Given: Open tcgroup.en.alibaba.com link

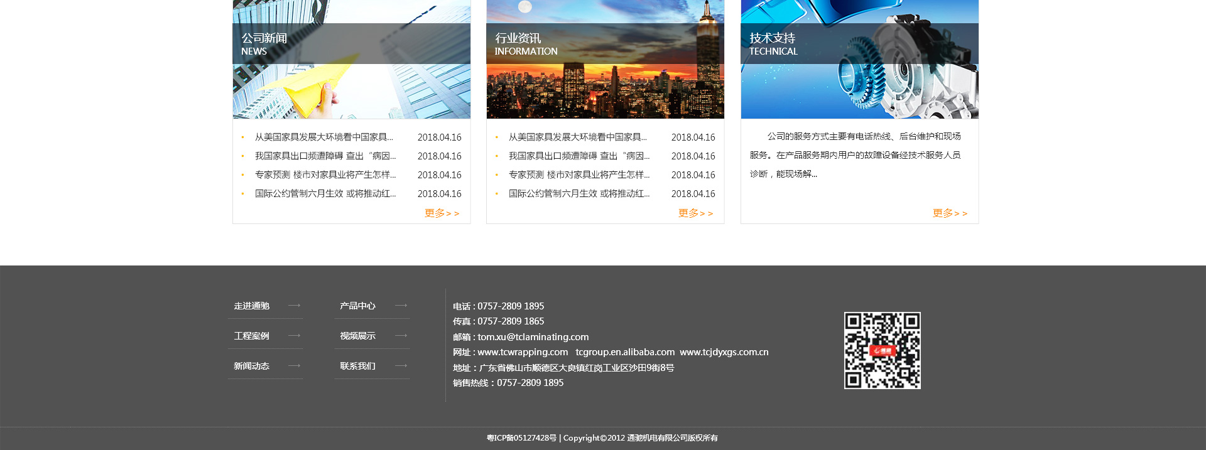Looking at the screenshot, I should pos(625,352).
